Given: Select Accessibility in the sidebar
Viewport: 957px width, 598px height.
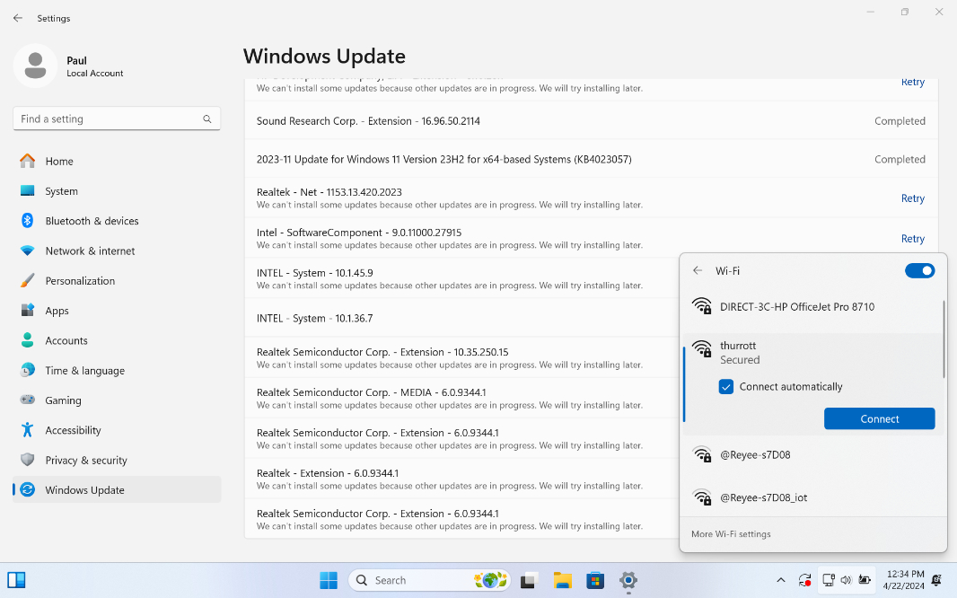Looking at the screenshot, I should point(73,430).
